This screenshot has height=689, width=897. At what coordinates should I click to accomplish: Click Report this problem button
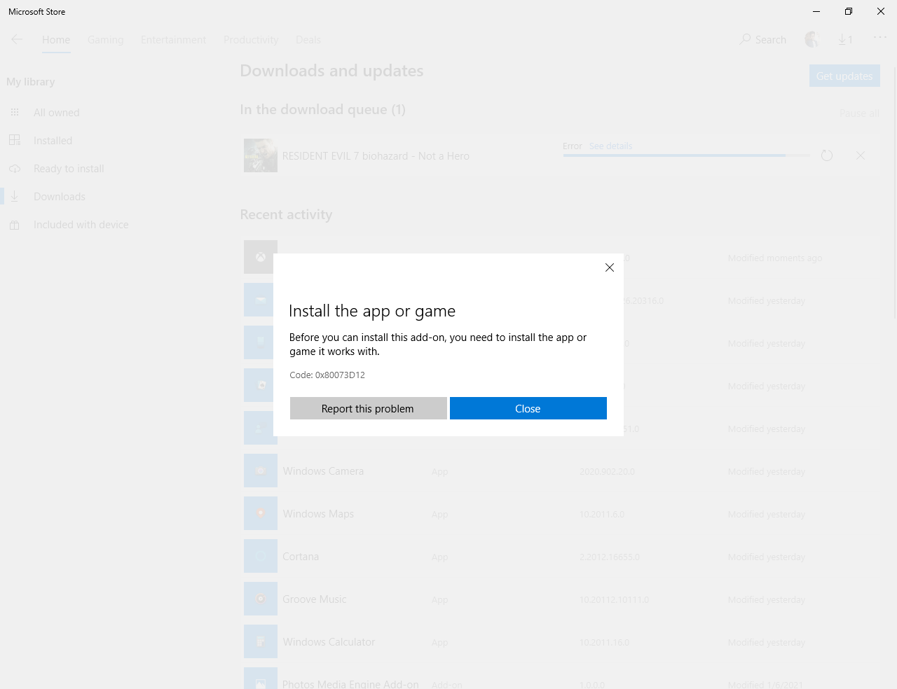[x=368, y=408]
